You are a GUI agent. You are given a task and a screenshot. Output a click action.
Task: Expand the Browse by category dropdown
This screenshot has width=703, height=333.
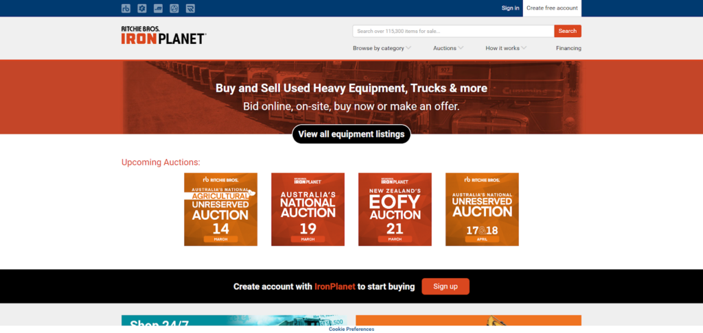(x=382, y=48)
